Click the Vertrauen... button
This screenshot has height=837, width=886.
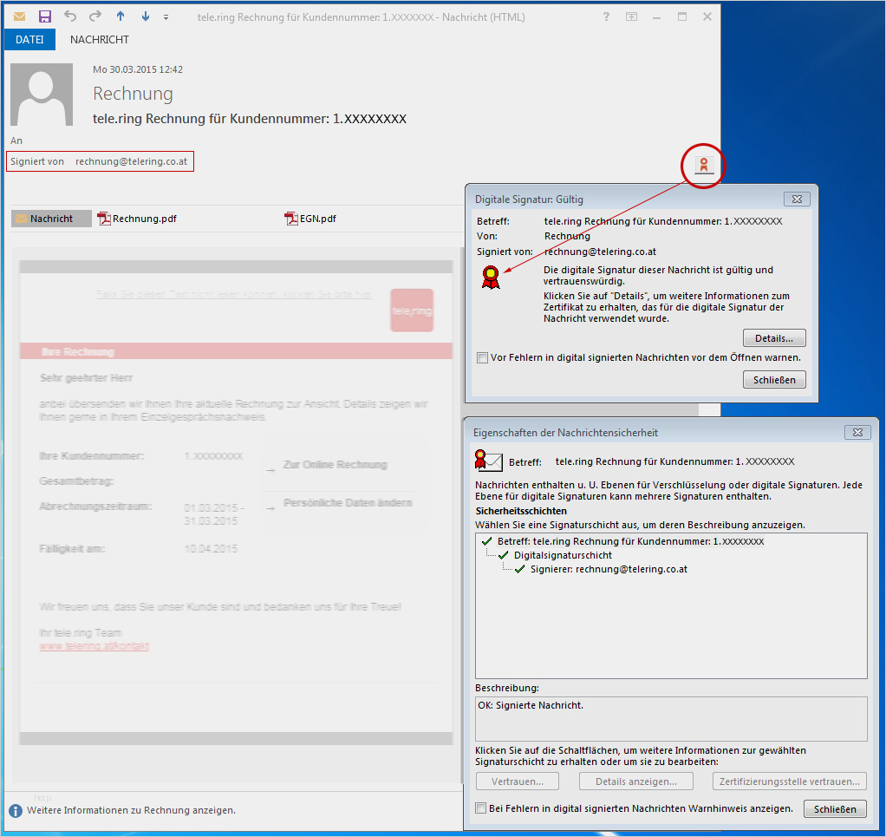[517, 781]
